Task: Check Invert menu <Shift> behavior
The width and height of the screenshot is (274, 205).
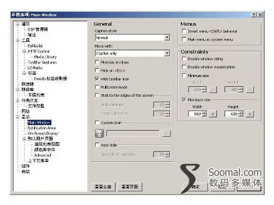Action: 184,31
